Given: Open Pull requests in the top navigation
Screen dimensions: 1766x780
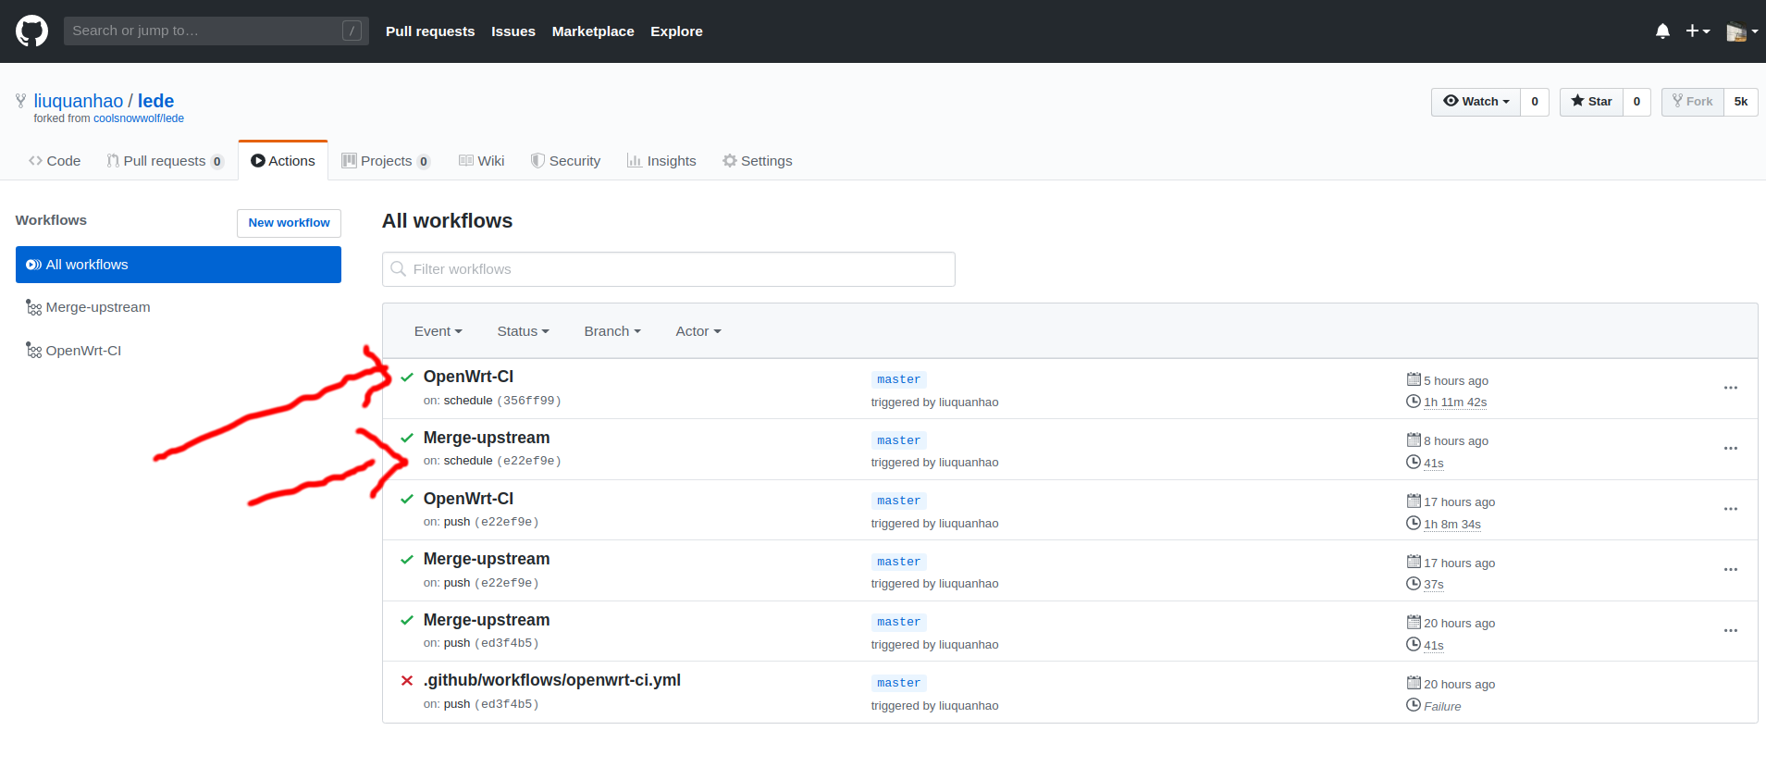Looking at the screenshot, I should (x=430, y=31).
